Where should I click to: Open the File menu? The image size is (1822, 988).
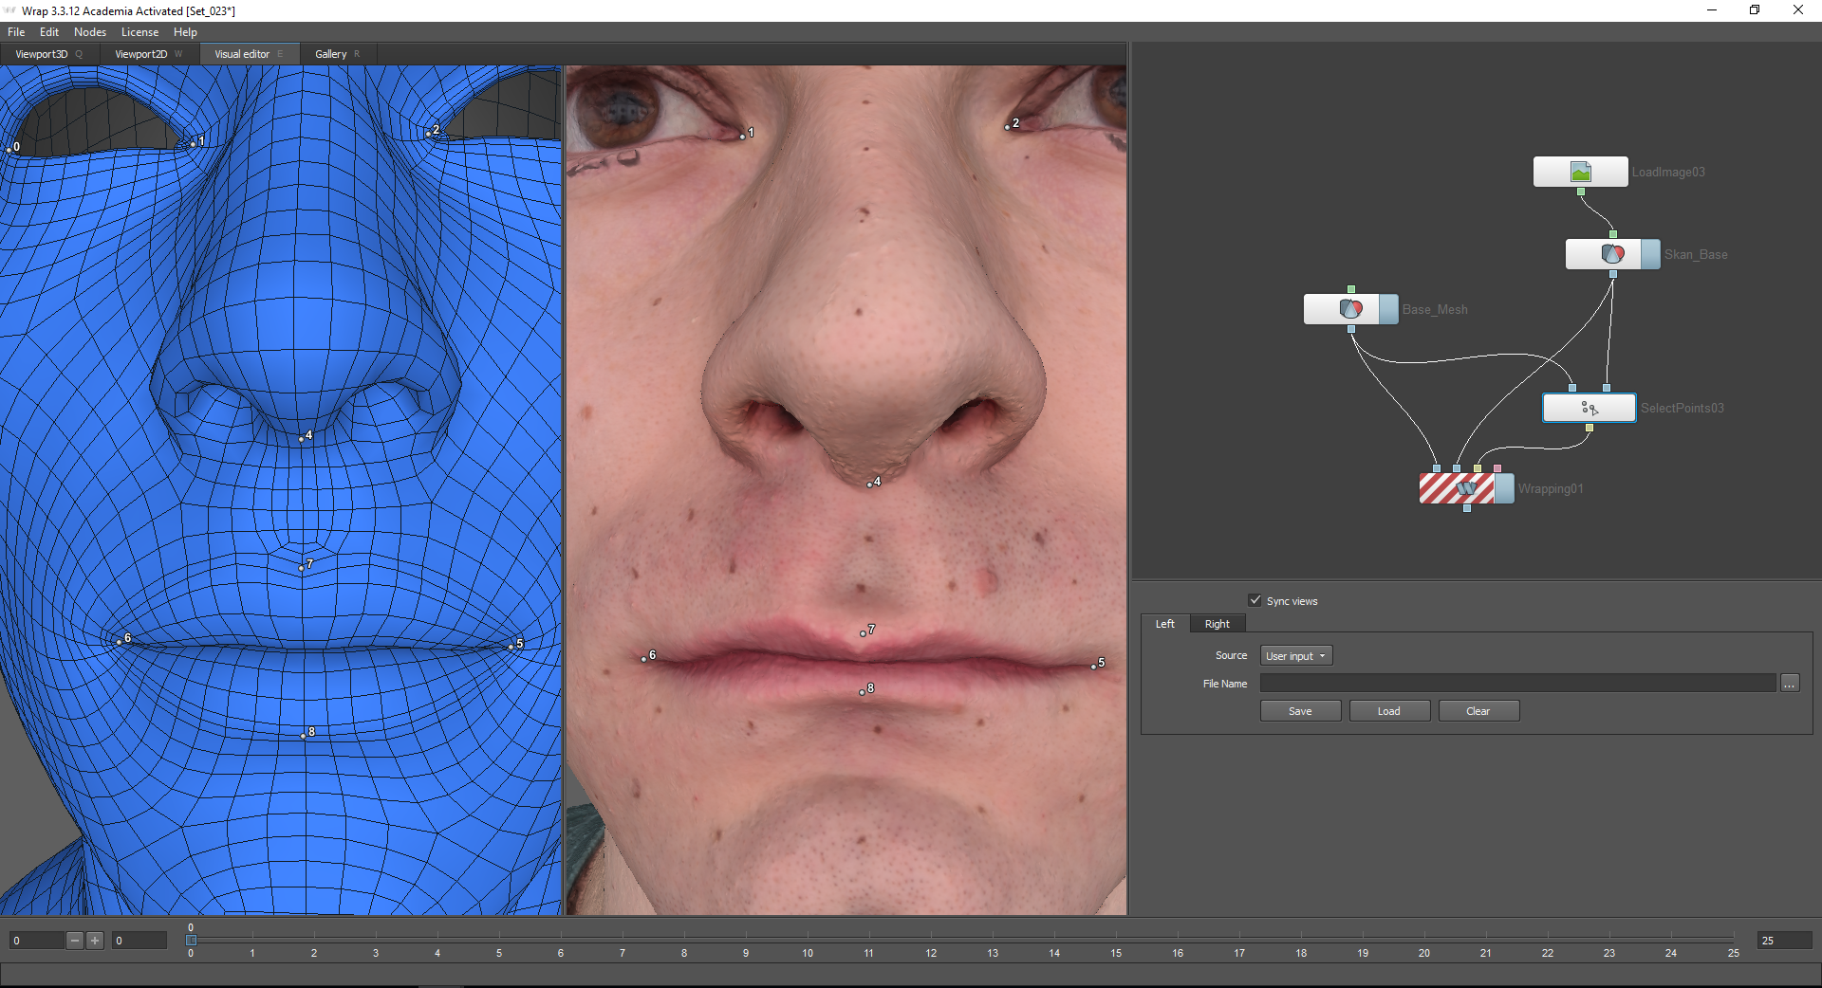(16, 32)
